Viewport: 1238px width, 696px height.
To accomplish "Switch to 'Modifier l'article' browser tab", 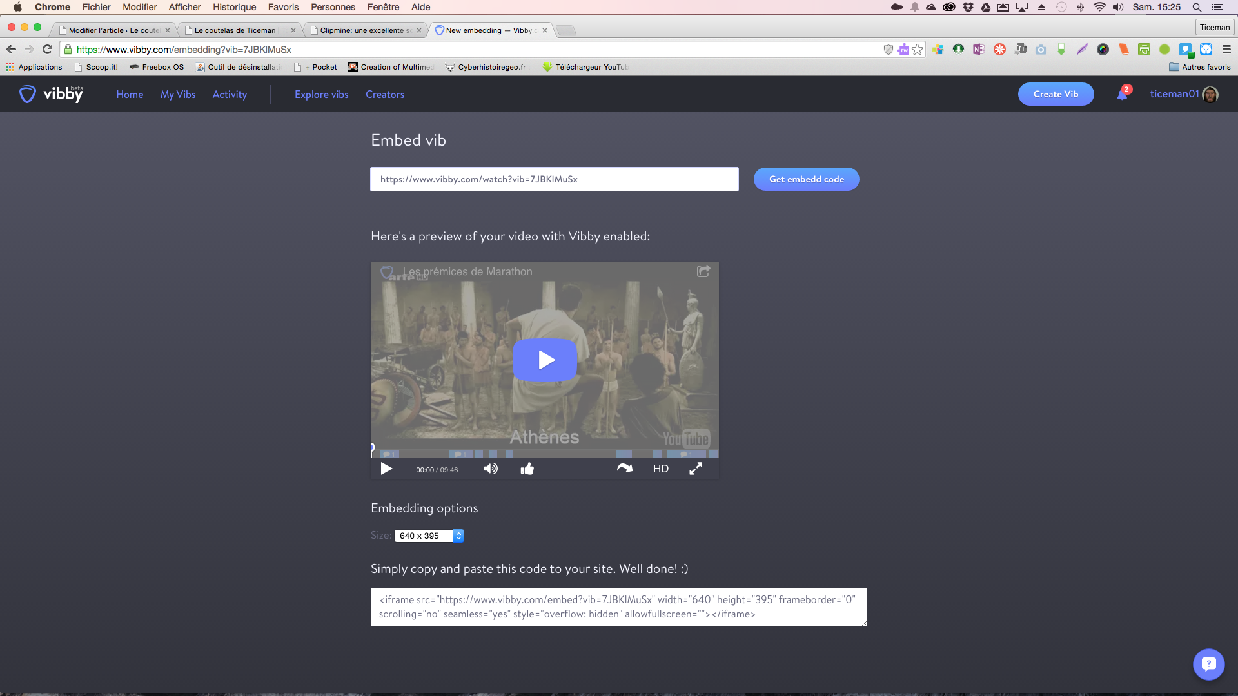I will tap(113, 30).
